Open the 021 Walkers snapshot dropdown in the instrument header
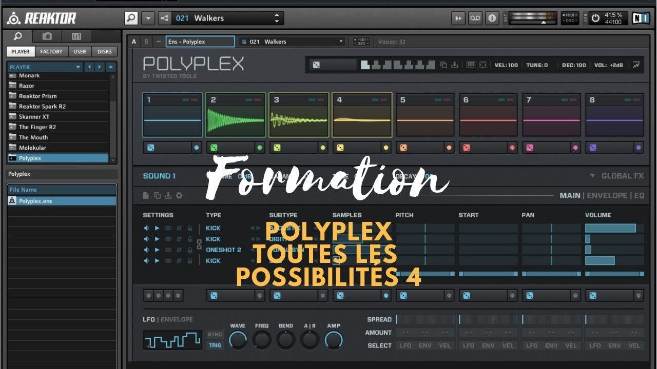This screenshot has height=369, width=657. click(292, 42)
